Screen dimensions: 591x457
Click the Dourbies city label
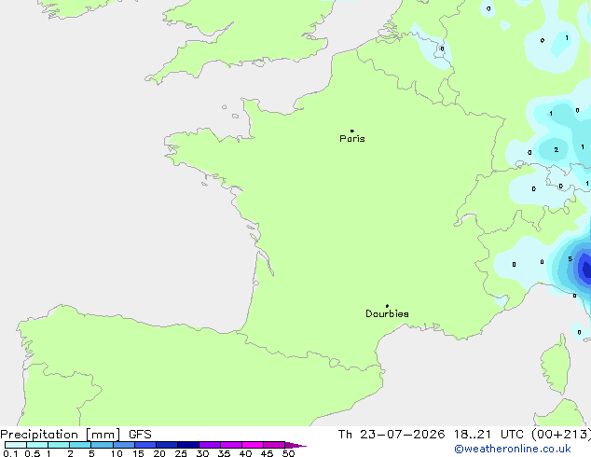tap(387, 313)
